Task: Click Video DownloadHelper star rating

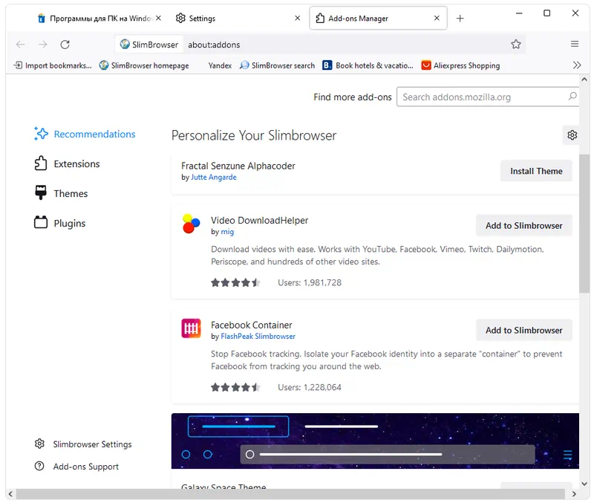Action: point(235,282)
